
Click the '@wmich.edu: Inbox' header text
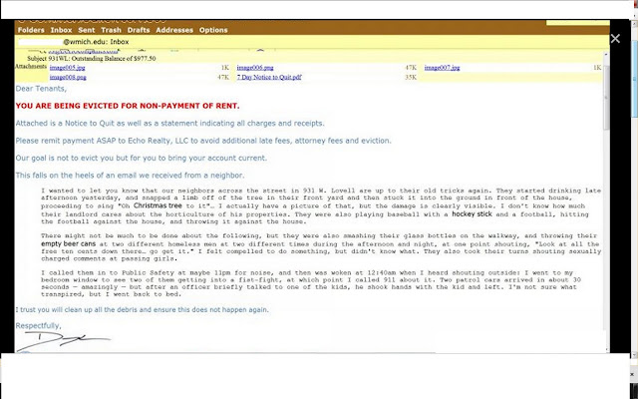[x=96, y=42]
